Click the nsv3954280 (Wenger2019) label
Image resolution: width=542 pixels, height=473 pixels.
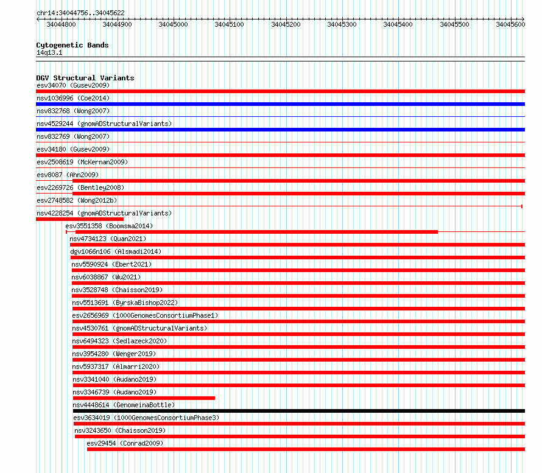click(114, 354)
